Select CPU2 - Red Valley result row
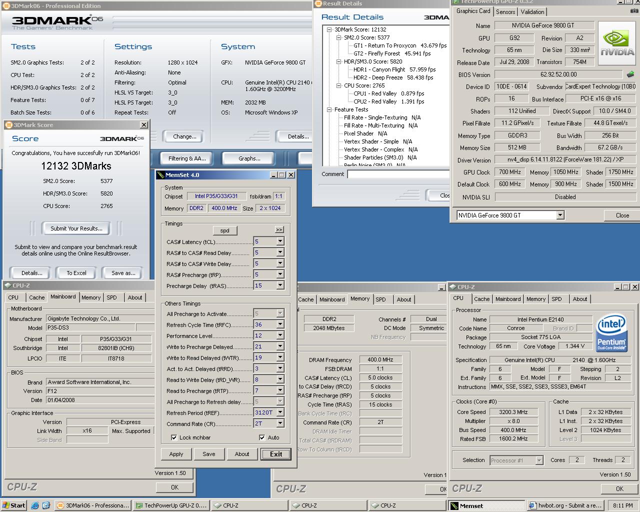This screenshot has width=640, height=512. pos(389,101)
